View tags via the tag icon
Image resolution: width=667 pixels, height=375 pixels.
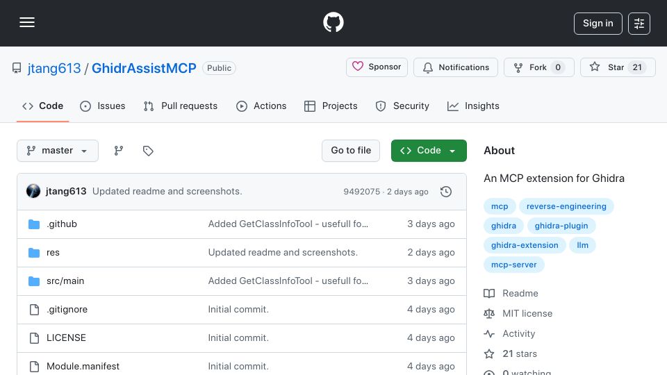pos(148,151)
